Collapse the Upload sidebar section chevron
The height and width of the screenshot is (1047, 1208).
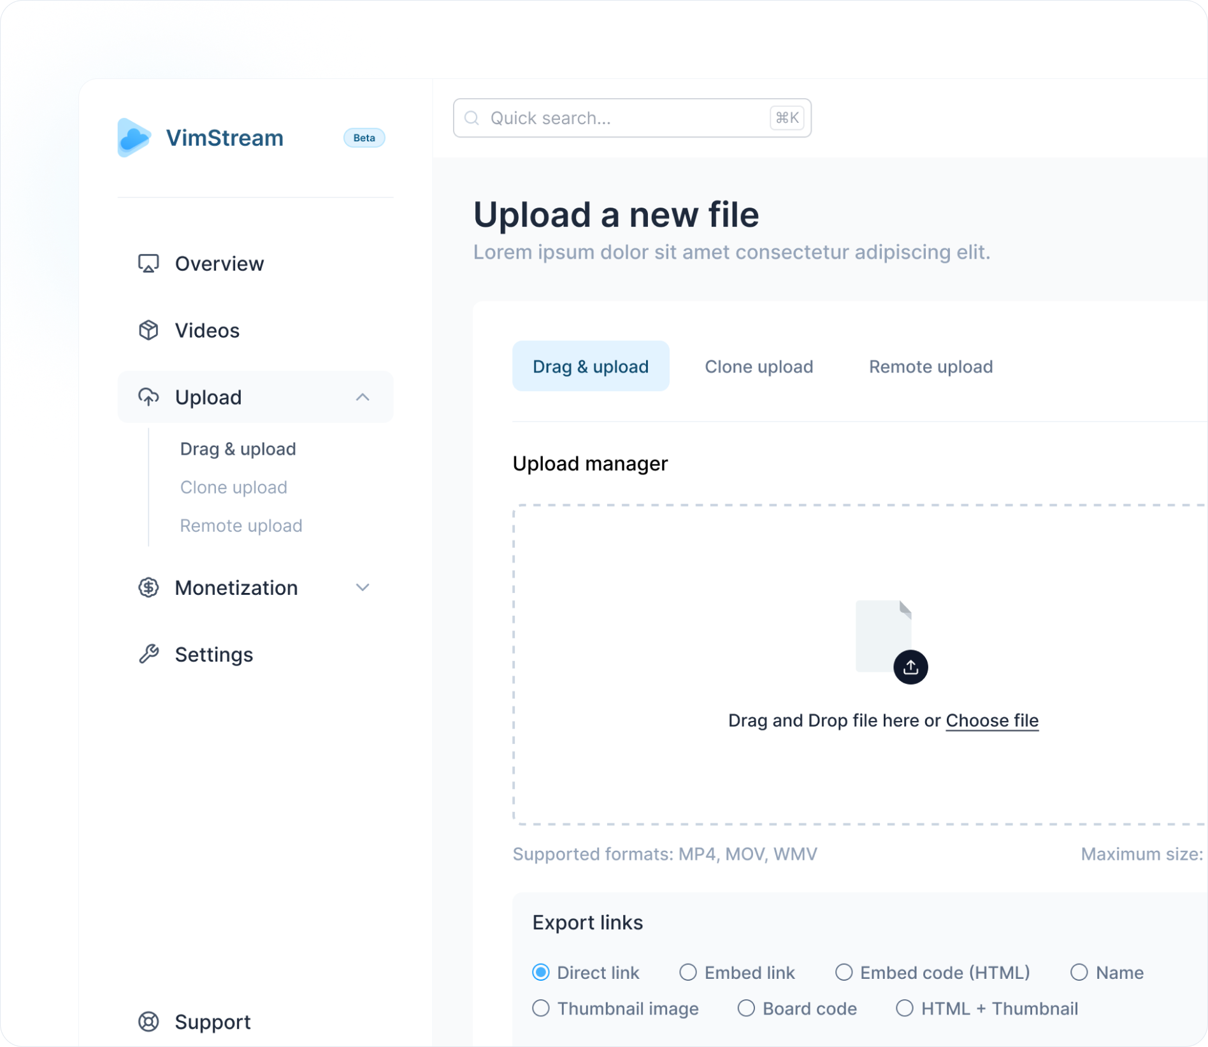363,397
